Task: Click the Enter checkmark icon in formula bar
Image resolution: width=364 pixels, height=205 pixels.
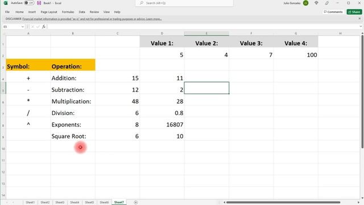Action: click(x=38, y=27)
